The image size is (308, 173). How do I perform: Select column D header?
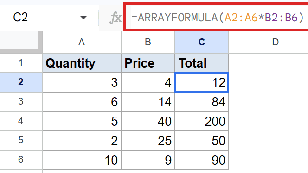click(x=276, y=42)
